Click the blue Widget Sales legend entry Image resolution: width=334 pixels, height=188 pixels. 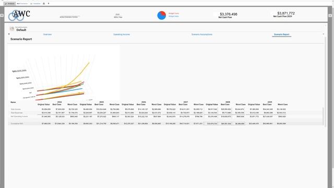174,16
